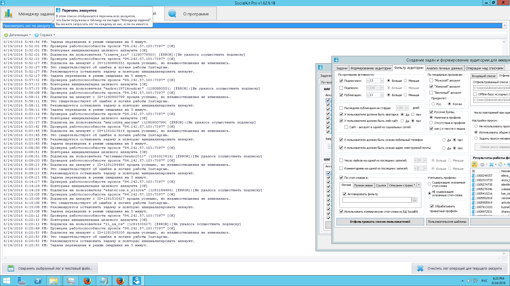Launch PowerShell from taskbar

coord(38,281)
